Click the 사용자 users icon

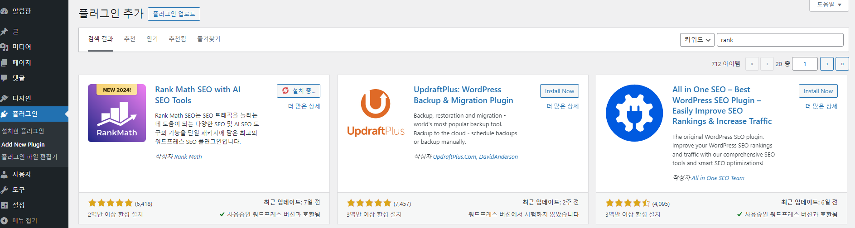pos(4,174)
